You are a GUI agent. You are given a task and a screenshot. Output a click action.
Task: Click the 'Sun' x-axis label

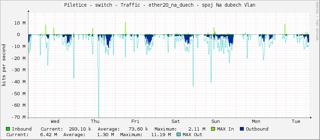[216, 121]
